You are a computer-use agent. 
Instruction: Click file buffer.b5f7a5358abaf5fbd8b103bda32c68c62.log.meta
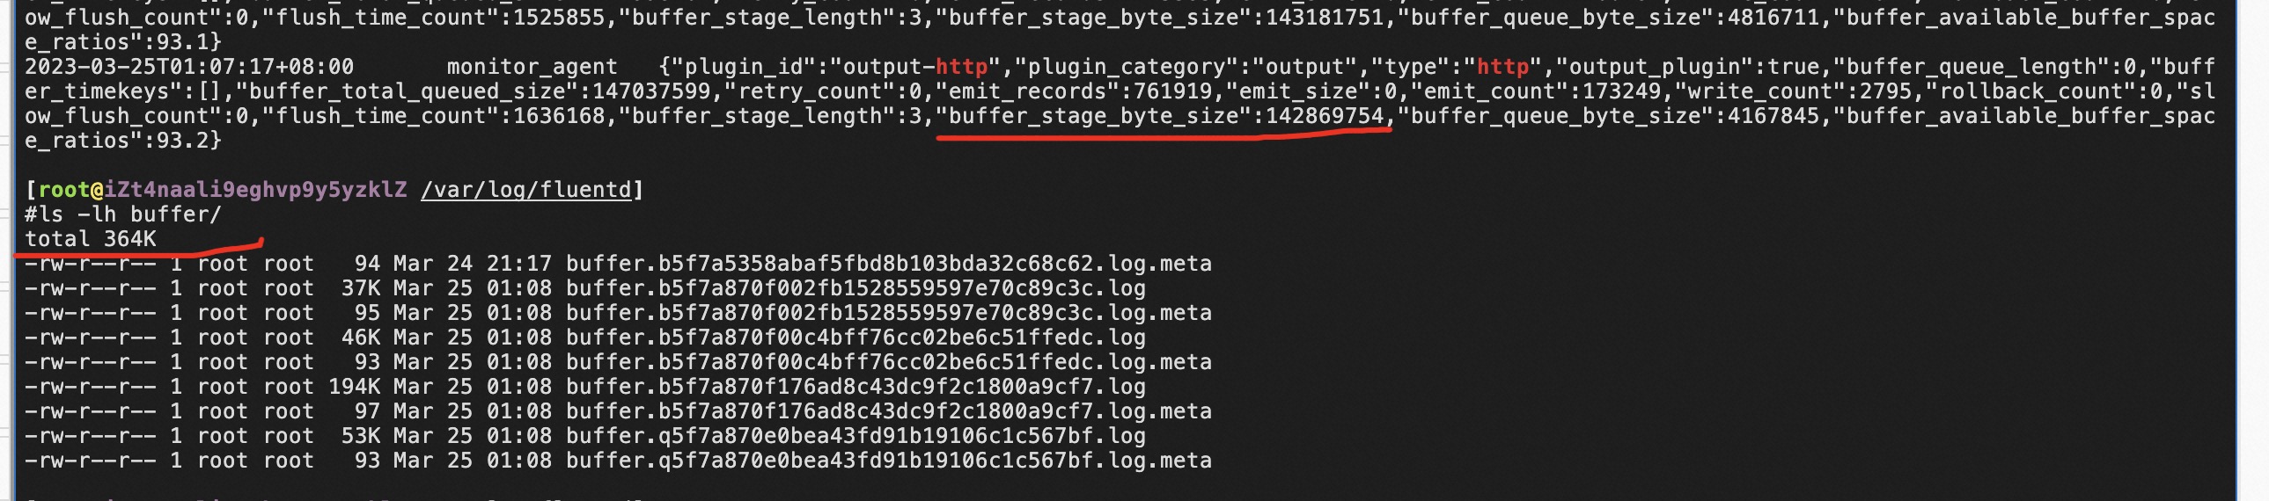[889, 264]
